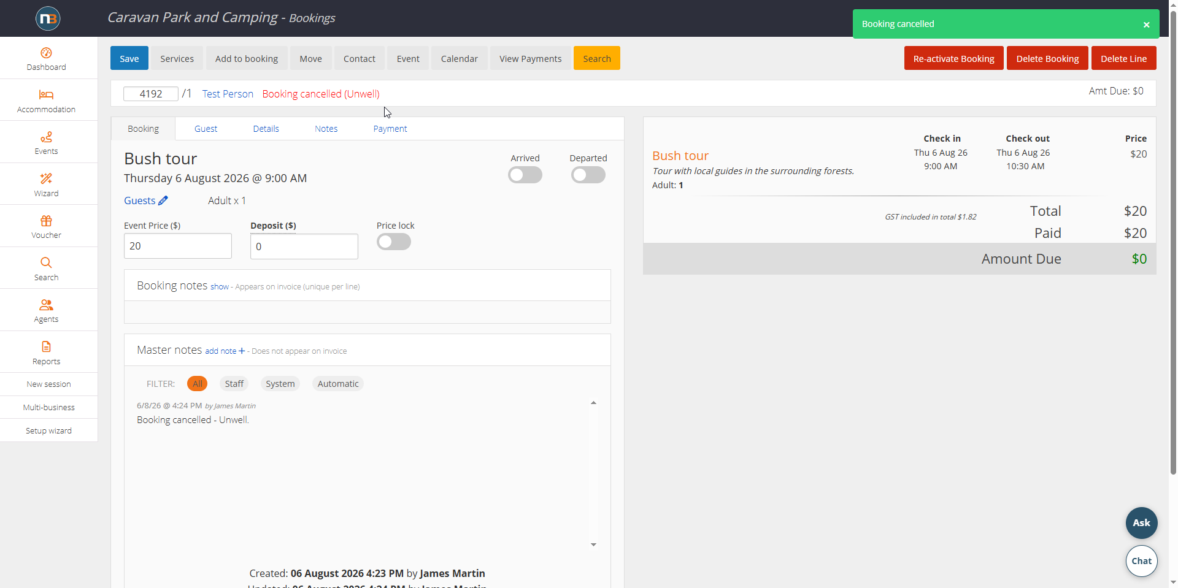Screen dimensions: 1178x588
Task: Open the Reports document icon
Action: [46, 346]
